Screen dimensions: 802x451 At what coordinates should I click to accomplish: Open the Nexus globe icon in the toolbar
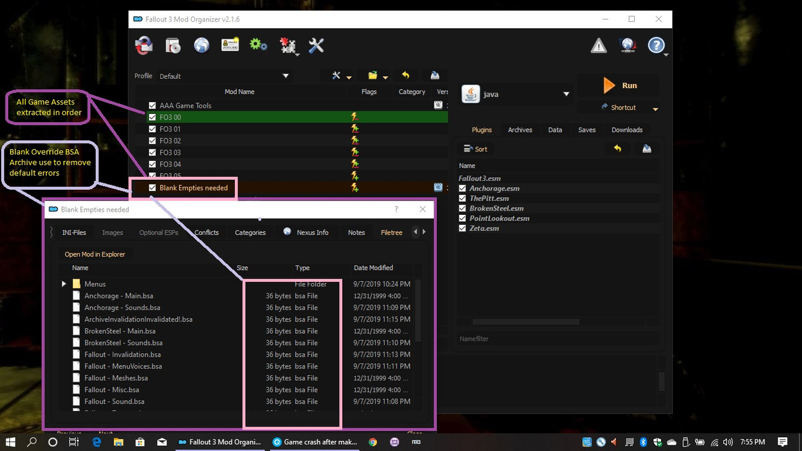coord(201,45)
